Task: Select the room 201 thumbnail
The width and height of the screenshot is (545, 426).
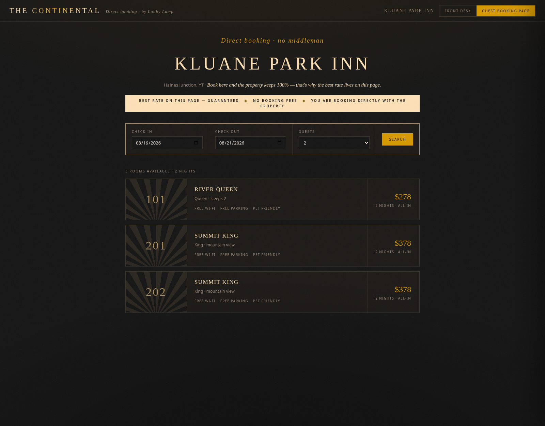Action: pos(156,246)
